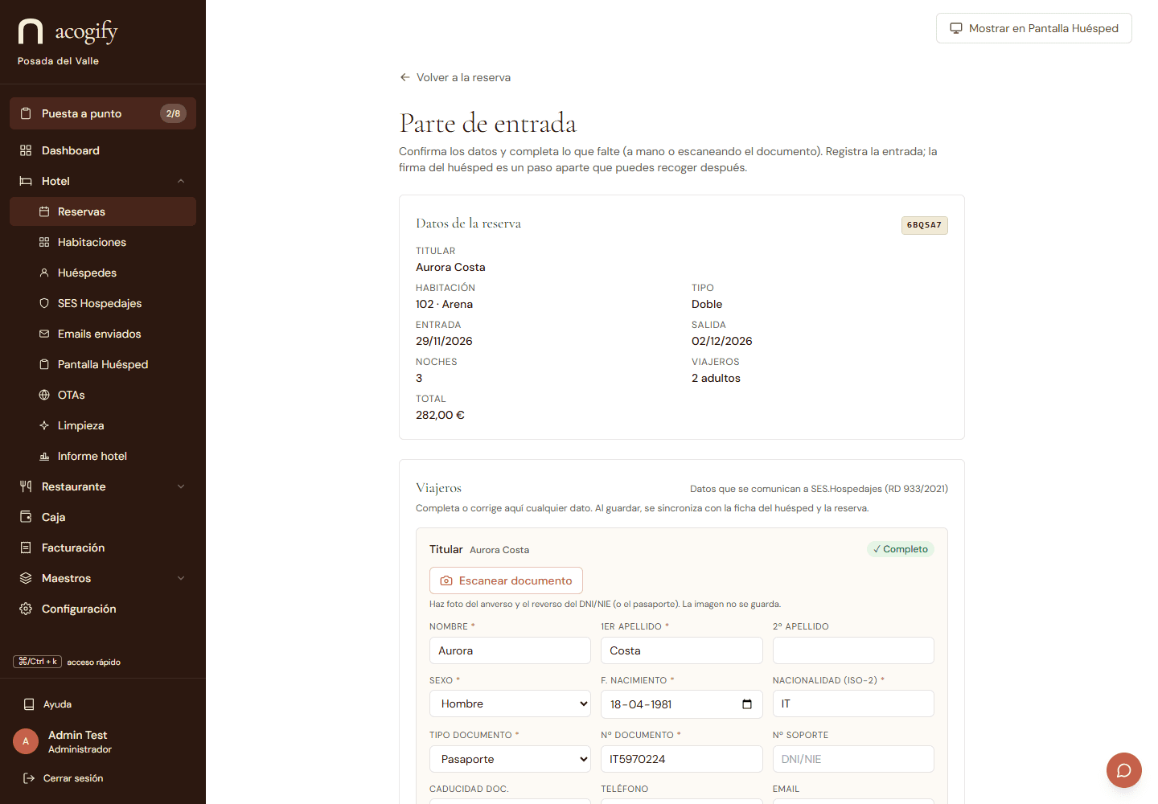Collapse the Hotel menu section
The image size is (1158, 804).
point(181,181)
